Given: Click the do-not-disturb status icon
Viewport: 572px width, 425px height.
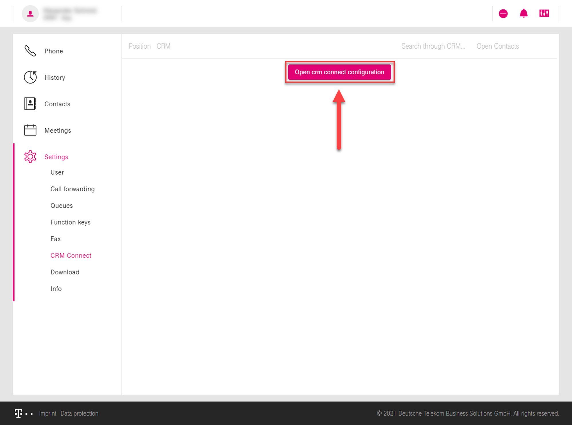Looking at the screenshot, I should pos(503,13).
